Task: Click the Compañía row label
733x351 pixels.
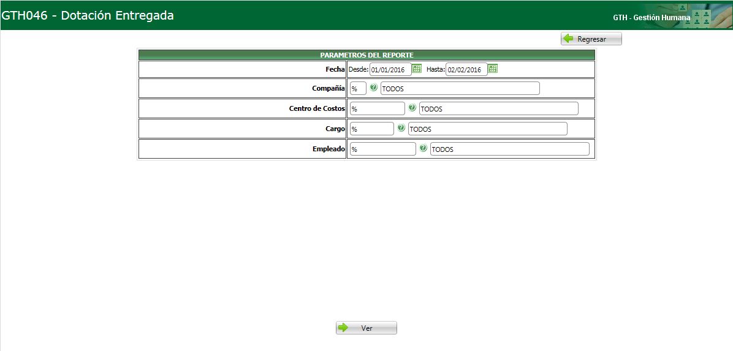Action: click(x=329, y=88)
